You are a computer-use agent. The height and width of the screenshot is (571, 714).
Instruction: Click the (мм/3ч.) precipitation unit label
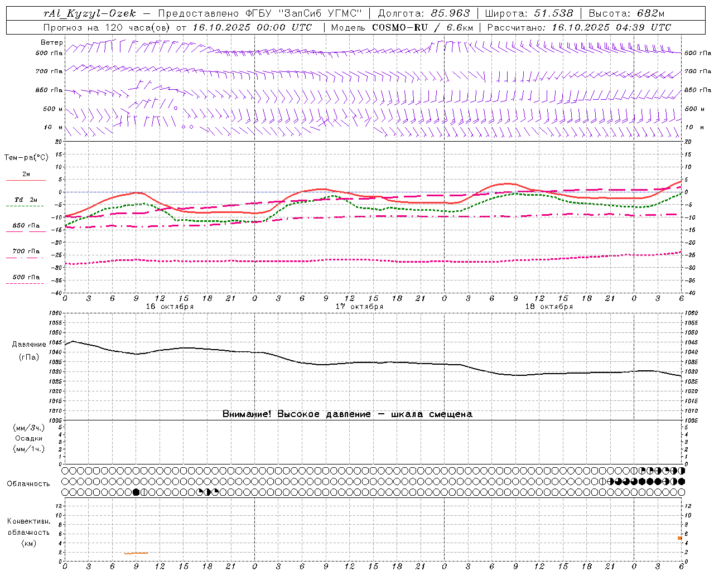(x=29, y=428)
